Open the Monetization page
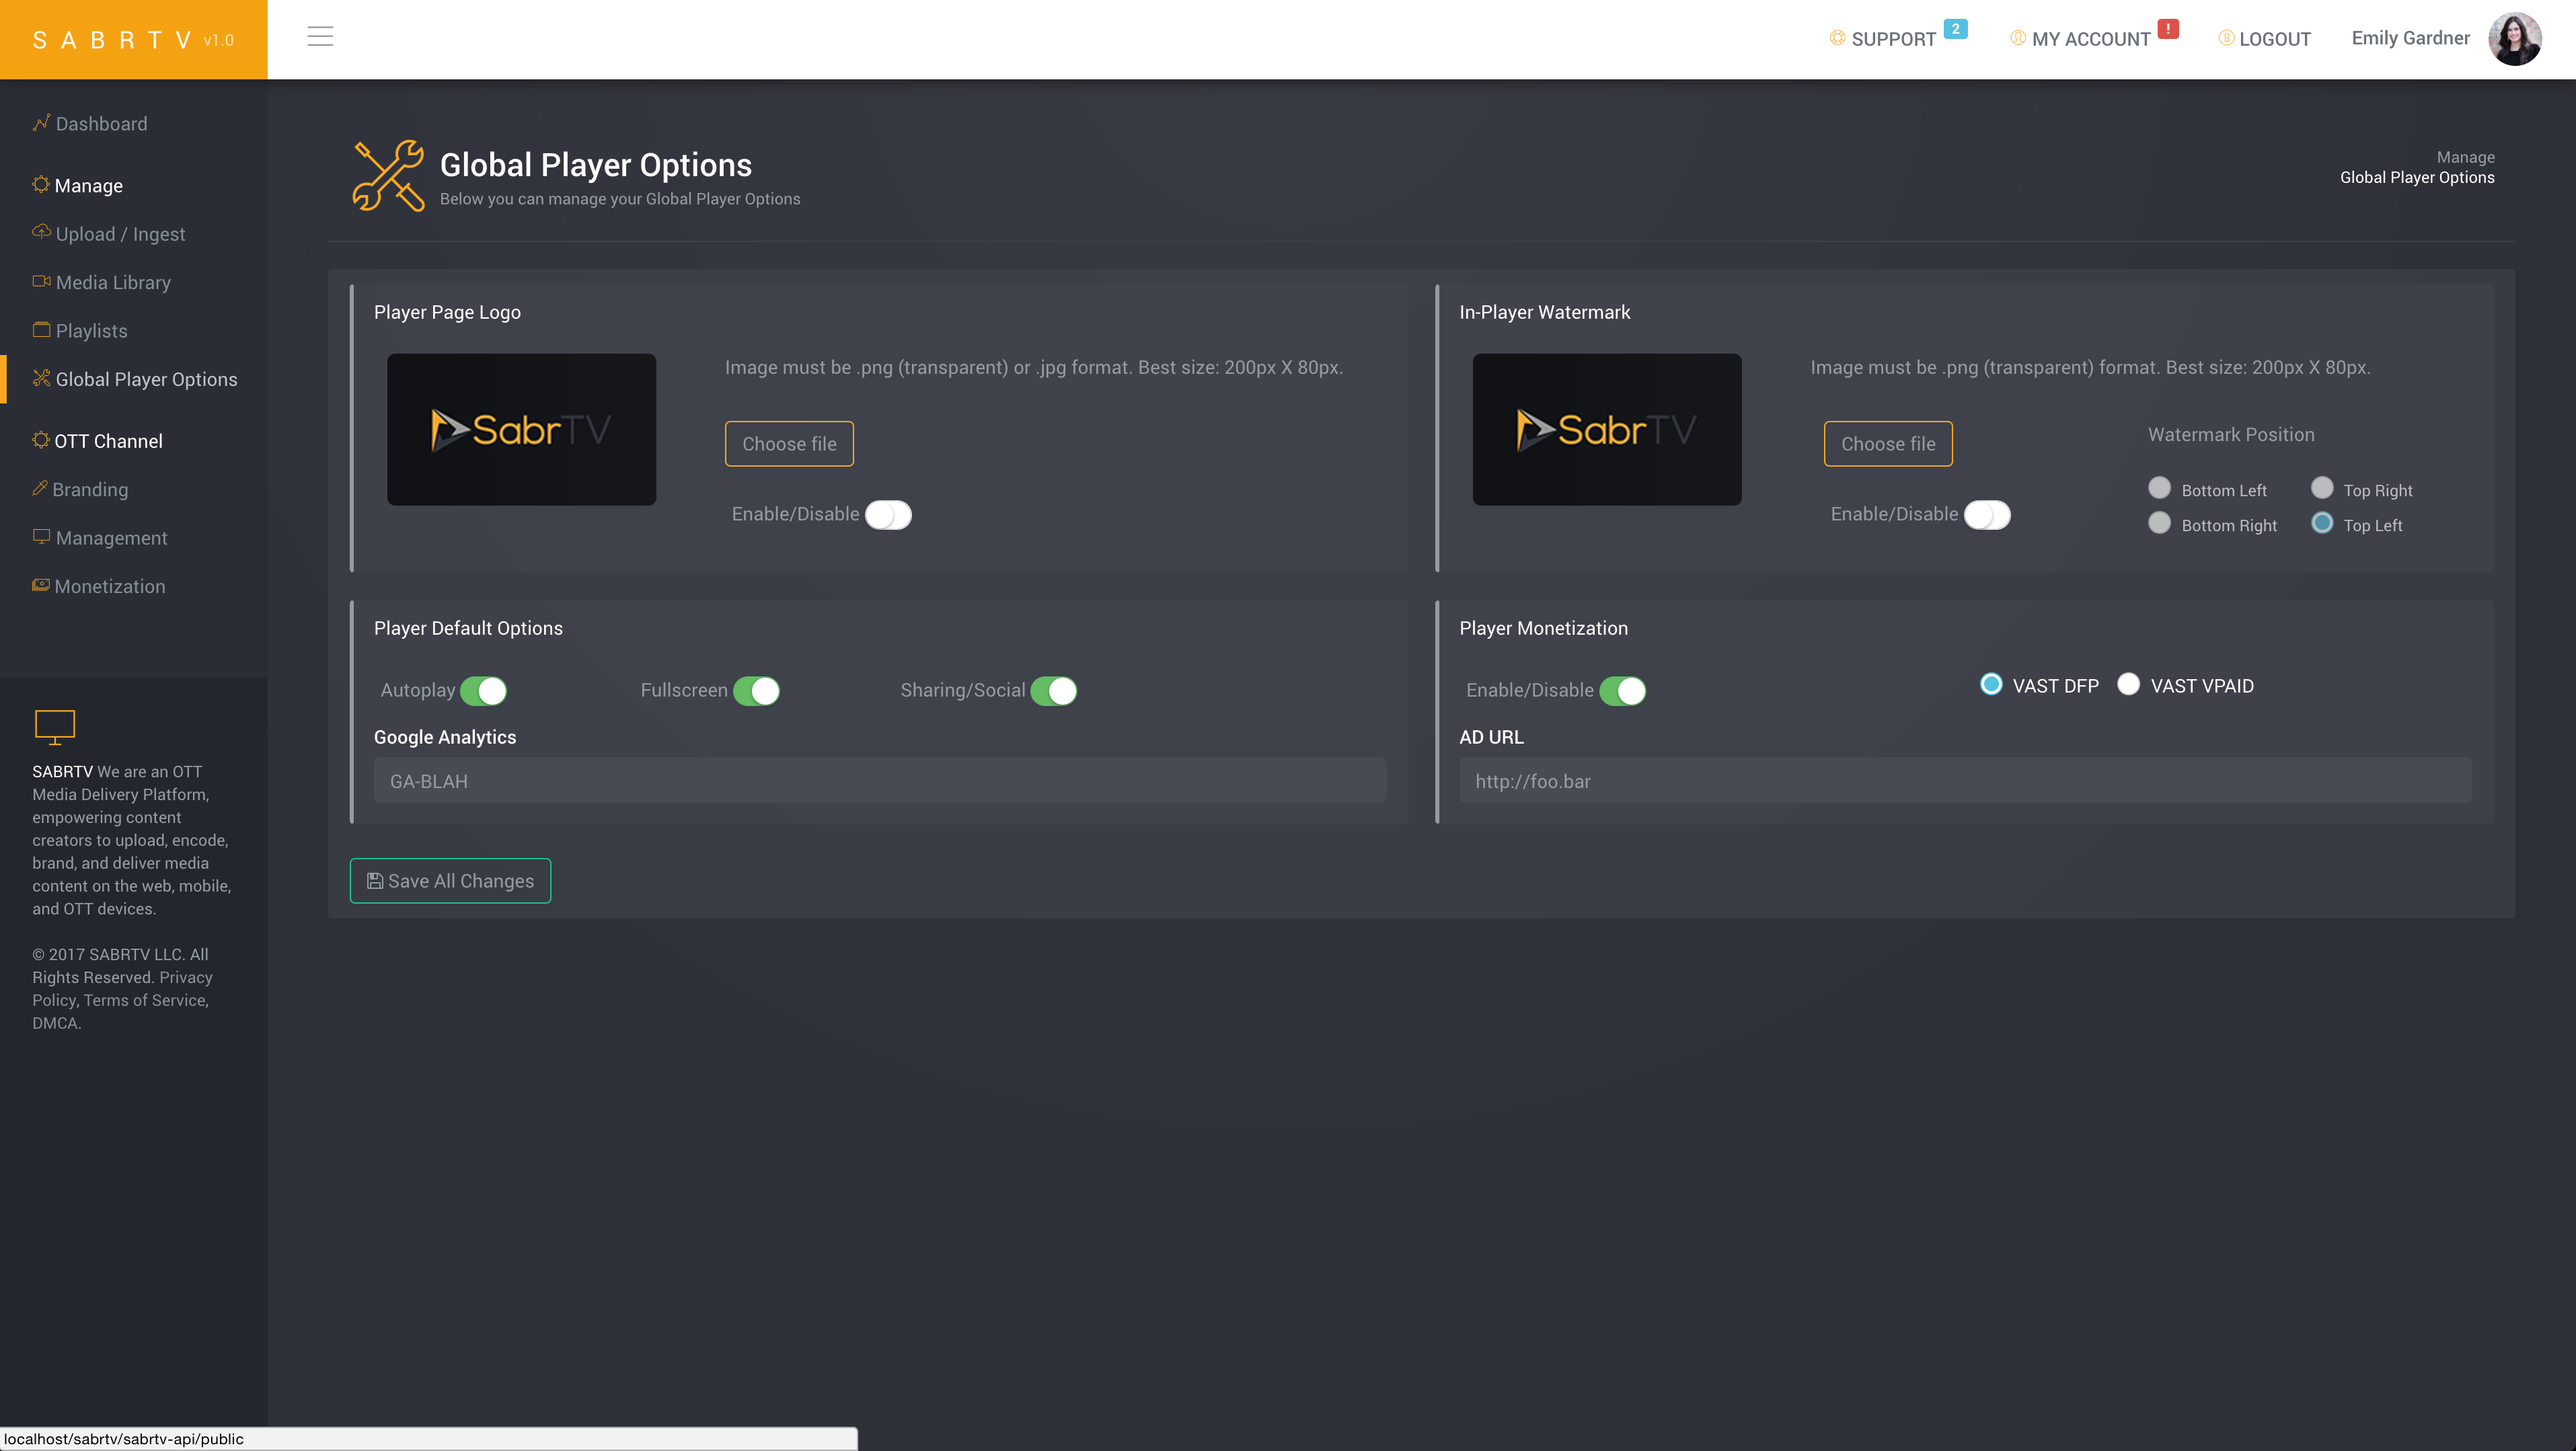Screen dimensions: 2576x1451 click(x=109, y=587)
